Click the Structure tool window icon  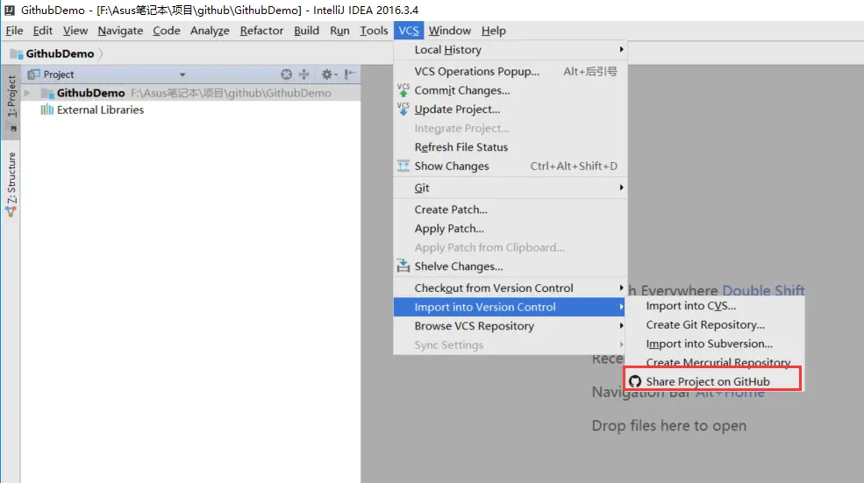click(x=11, y=212)
